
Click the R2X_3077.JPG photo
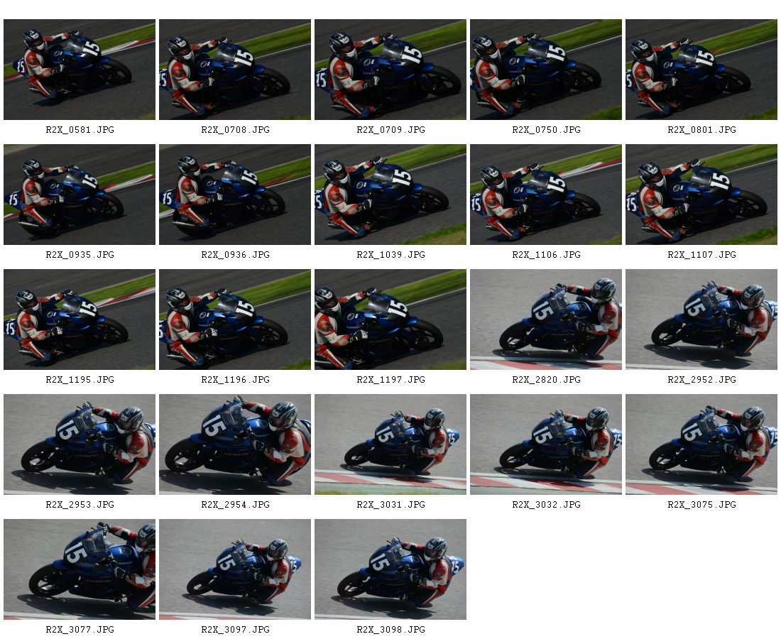point(80,569)
